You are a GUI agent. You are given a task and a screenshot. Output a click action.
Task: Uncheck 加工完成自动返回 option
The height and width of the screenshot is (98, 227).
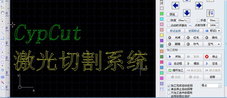(x=169, y=86)
